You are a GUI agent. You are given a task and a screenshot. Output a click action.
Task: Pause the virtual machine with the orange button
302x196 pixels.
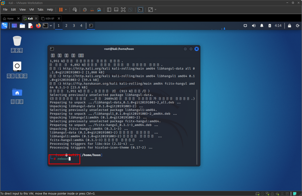tap(61, 10)
